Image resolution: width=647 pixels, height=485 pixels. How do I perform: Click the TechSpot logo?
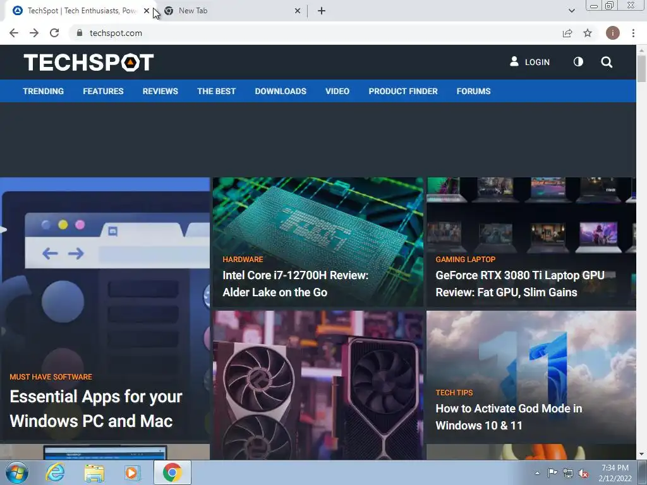[88, 63]
